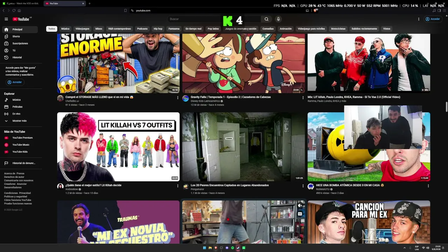The width and height of the screenshot is (448, 252).
Task: Filter by R&B contemporáneo chip
Action: coord(119,29)
